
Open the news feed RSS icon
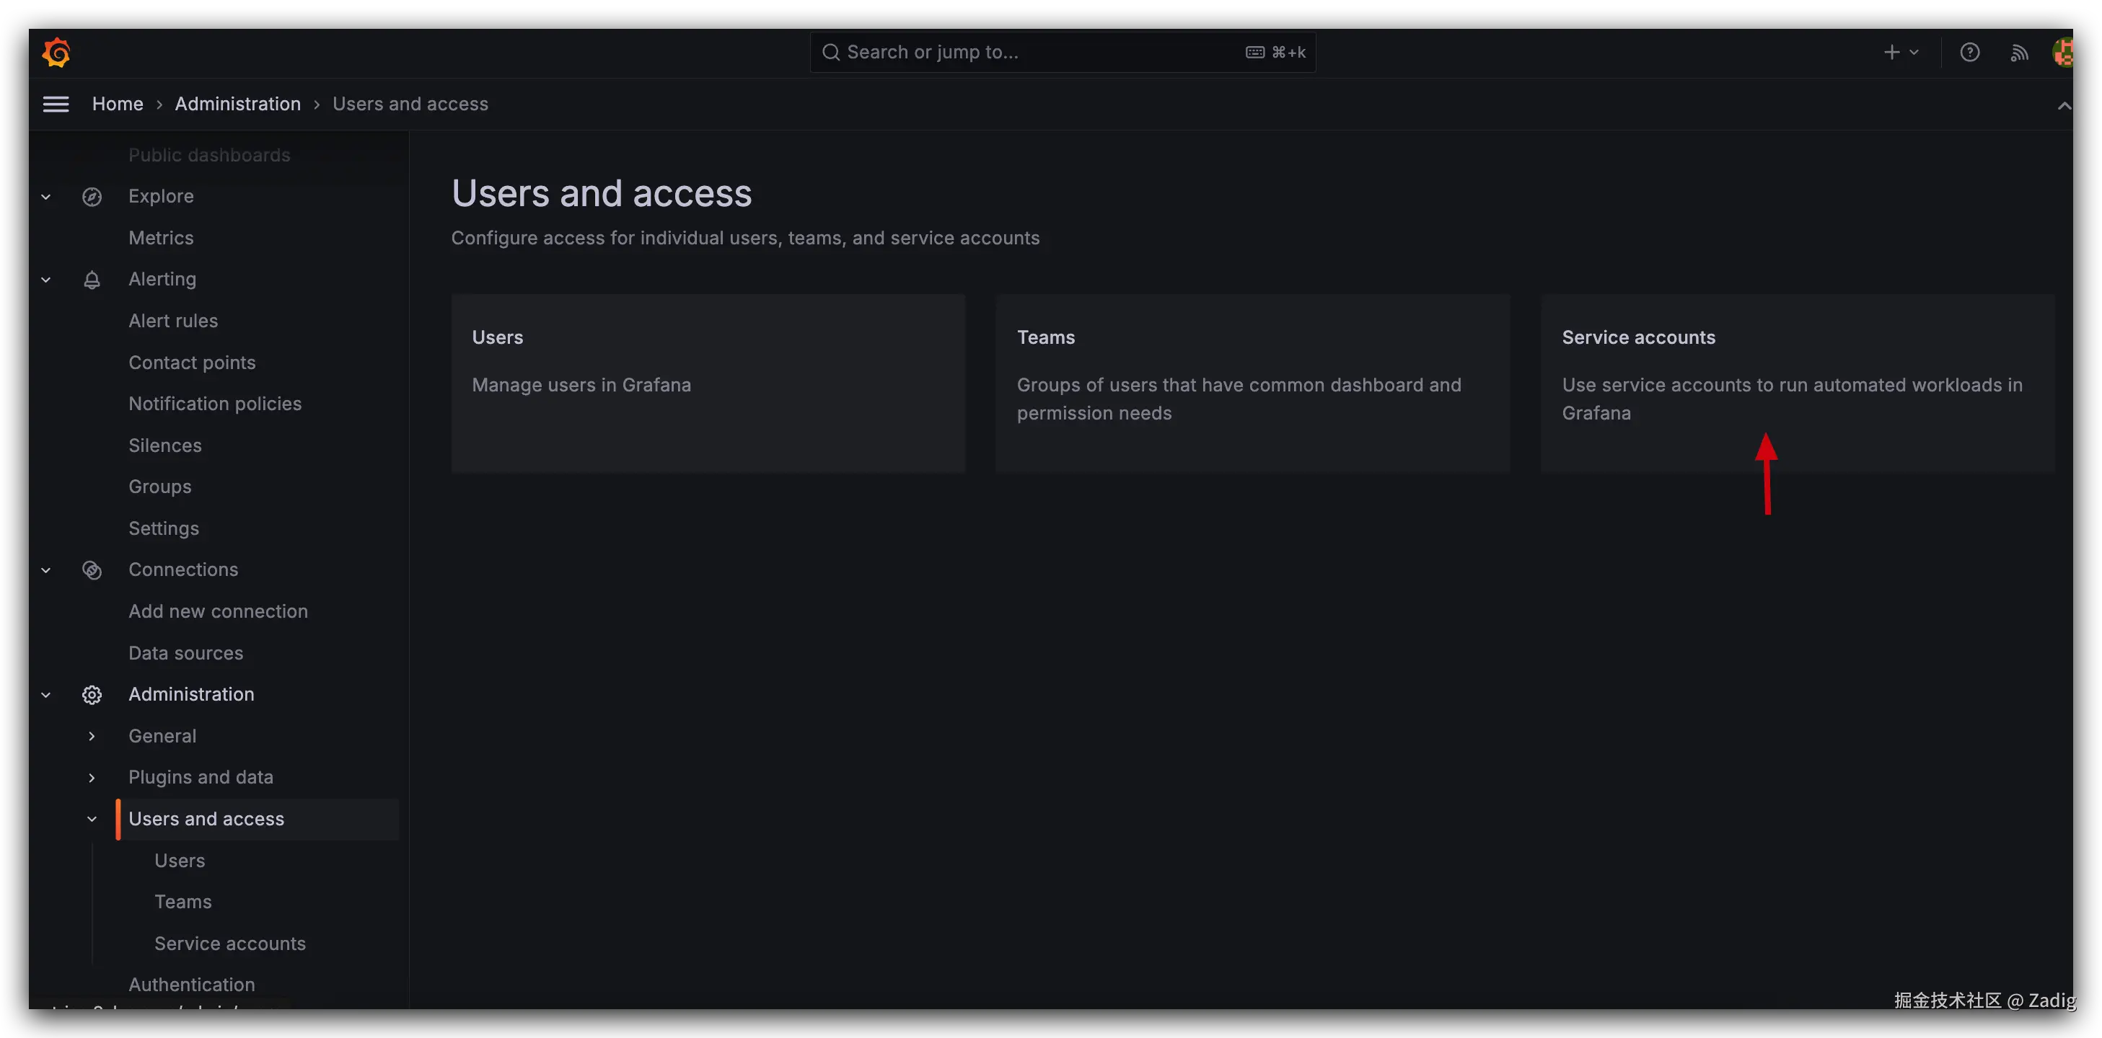pyautogui.click(x=2019, y=53)
